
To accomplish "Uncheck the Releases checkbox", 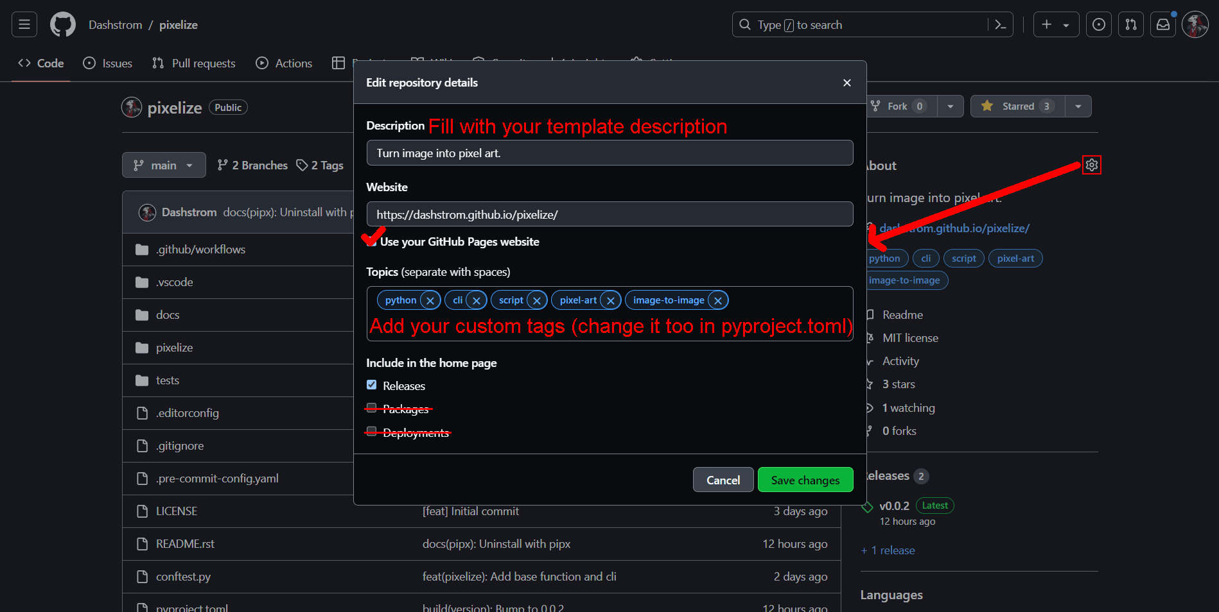I will pyautogui.click(x=372, y=385).
